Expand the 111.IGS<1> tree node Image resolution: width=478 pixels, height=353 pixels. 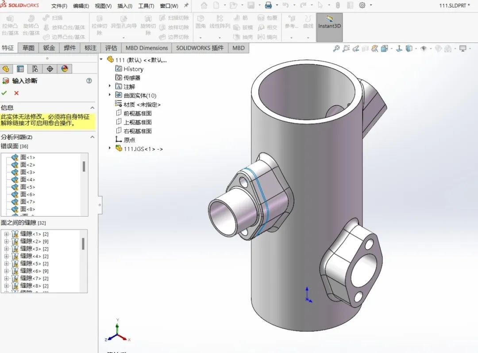110,148
